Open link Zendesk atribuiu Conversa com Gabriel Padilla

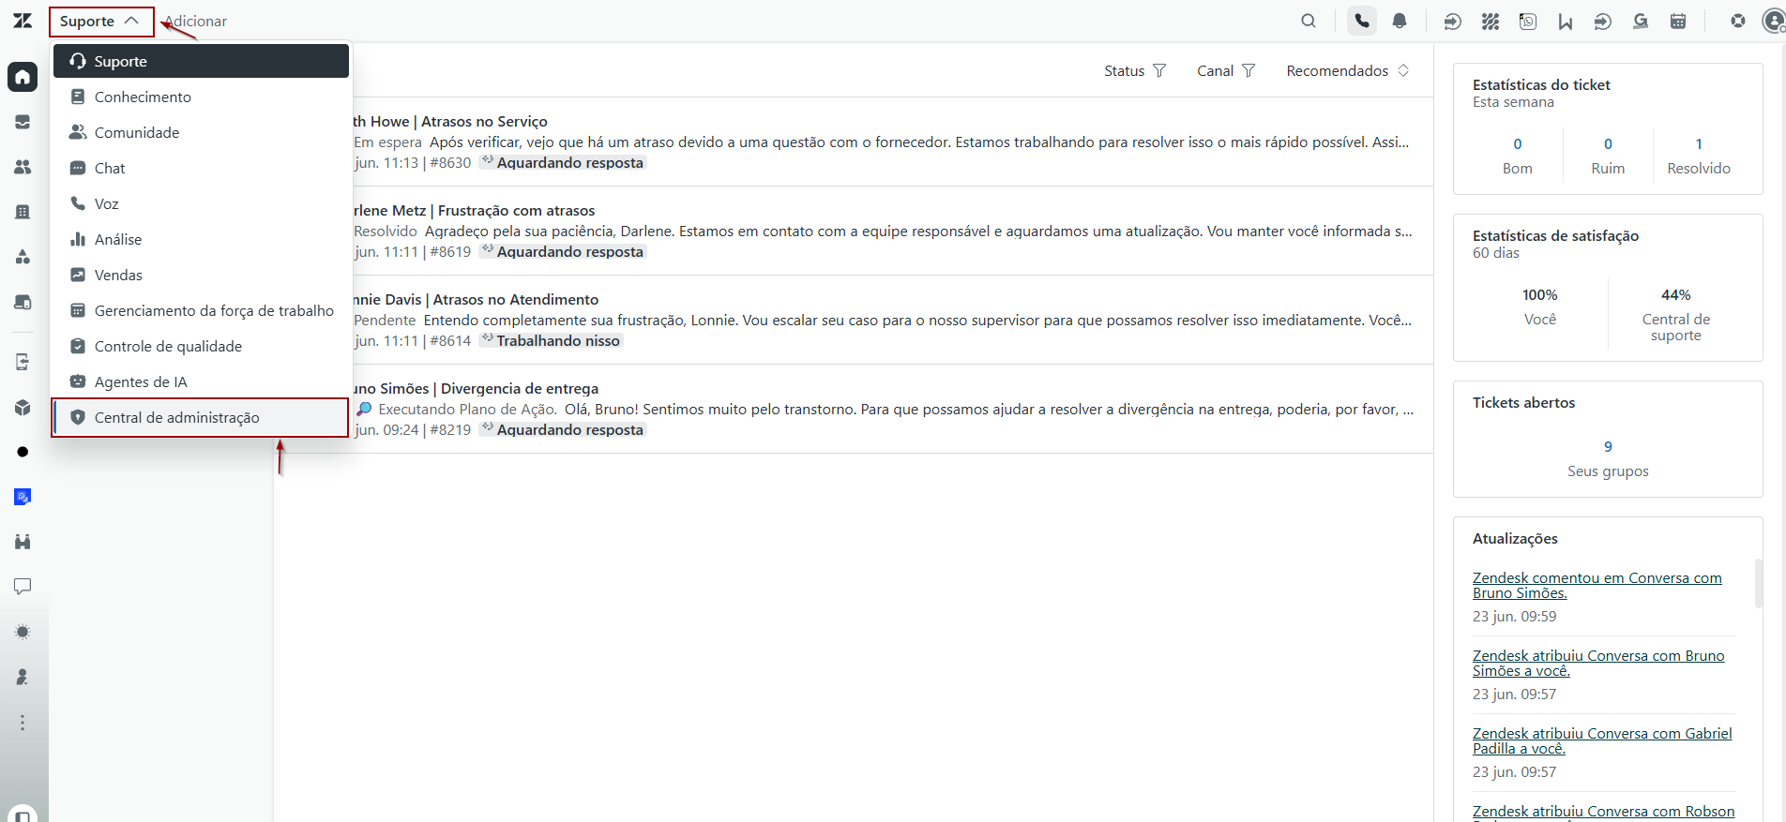1602,740
